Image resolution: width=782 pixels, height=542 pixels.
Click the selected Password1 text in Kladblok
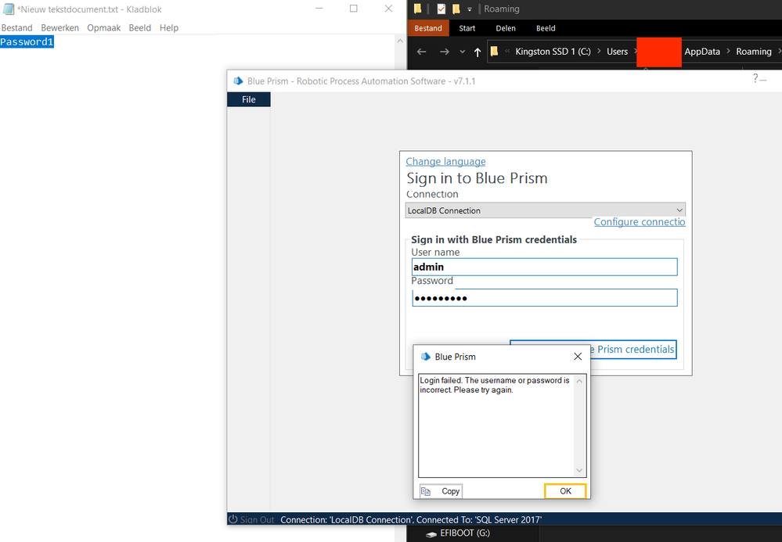pyautogui.click(x=27, y=42)
